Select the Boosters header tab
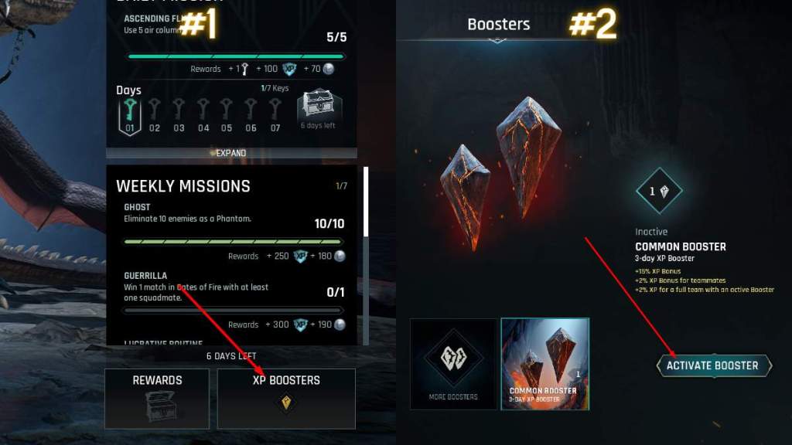Screen dimensions: 792x445 [x=499, y=24]
